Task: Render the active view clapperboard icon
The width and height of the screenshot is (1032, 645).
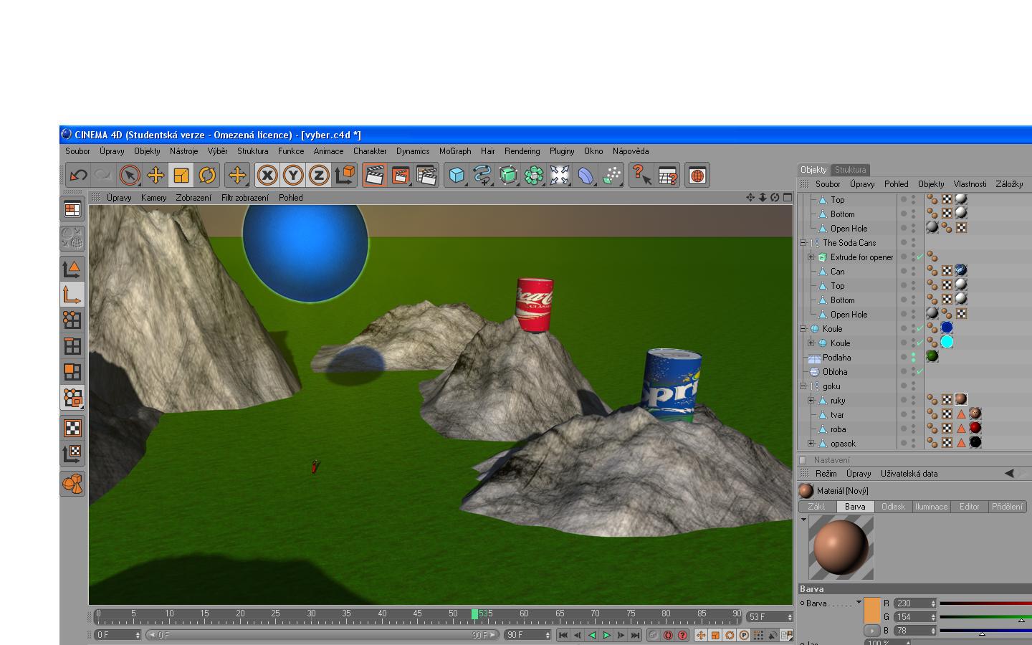Action: (375, 175)
